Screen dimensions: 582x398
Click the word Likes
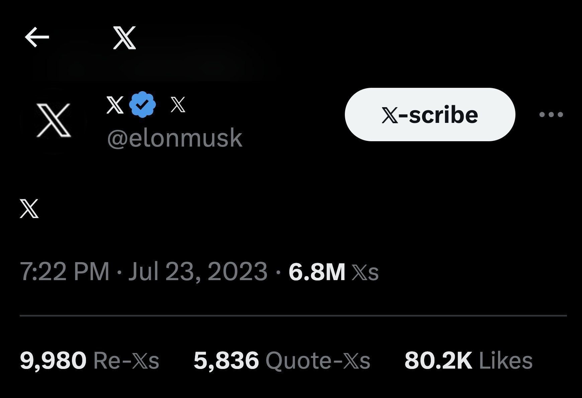coord(506,361)
